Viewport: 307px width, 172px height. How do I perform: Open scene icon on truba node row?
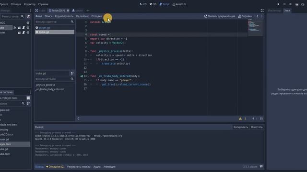tap(19, 28)
